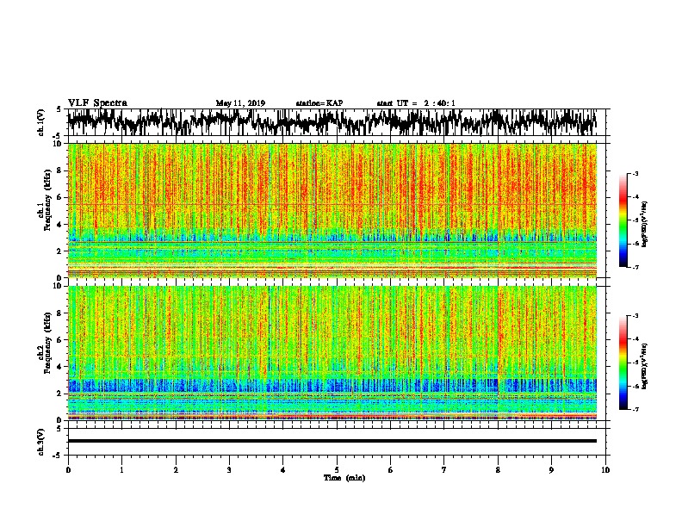Click tick label "9" on the Time axis
This screenshot has height=527, width=682.
point(551,470)
